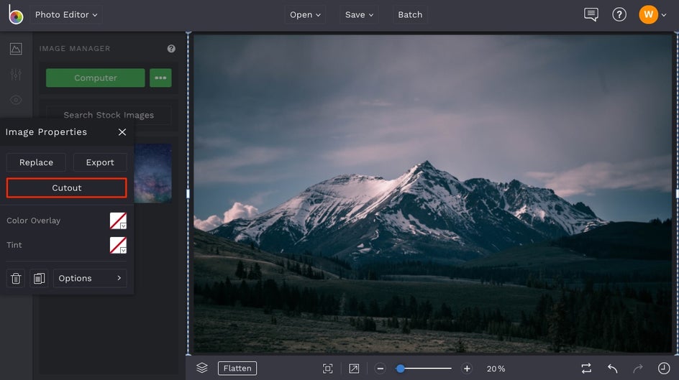Open the Tint color swatch

tap(118, 245)
